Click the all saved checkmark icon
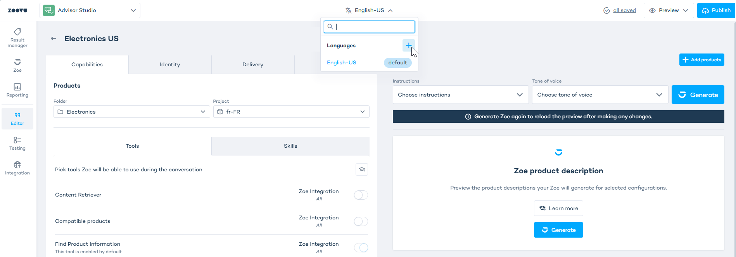This screenshot has width=736, height=257. pyautogui.click(x=607, y=10)
